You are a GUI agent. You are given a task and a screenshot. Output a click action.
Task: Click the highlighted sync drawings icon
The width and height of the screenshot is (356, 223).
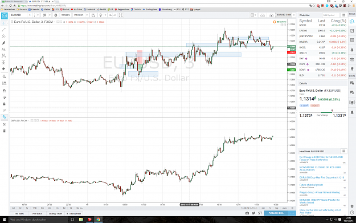point(4,117)
